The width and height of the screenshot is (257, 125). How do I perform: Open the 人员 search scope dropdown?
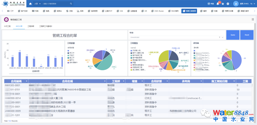(x=37, y=4)
